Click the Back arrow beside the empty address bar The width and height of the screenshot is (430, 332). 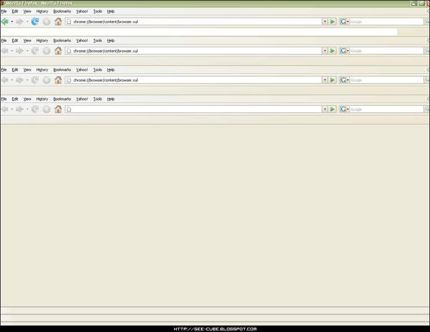pos(5,109)
